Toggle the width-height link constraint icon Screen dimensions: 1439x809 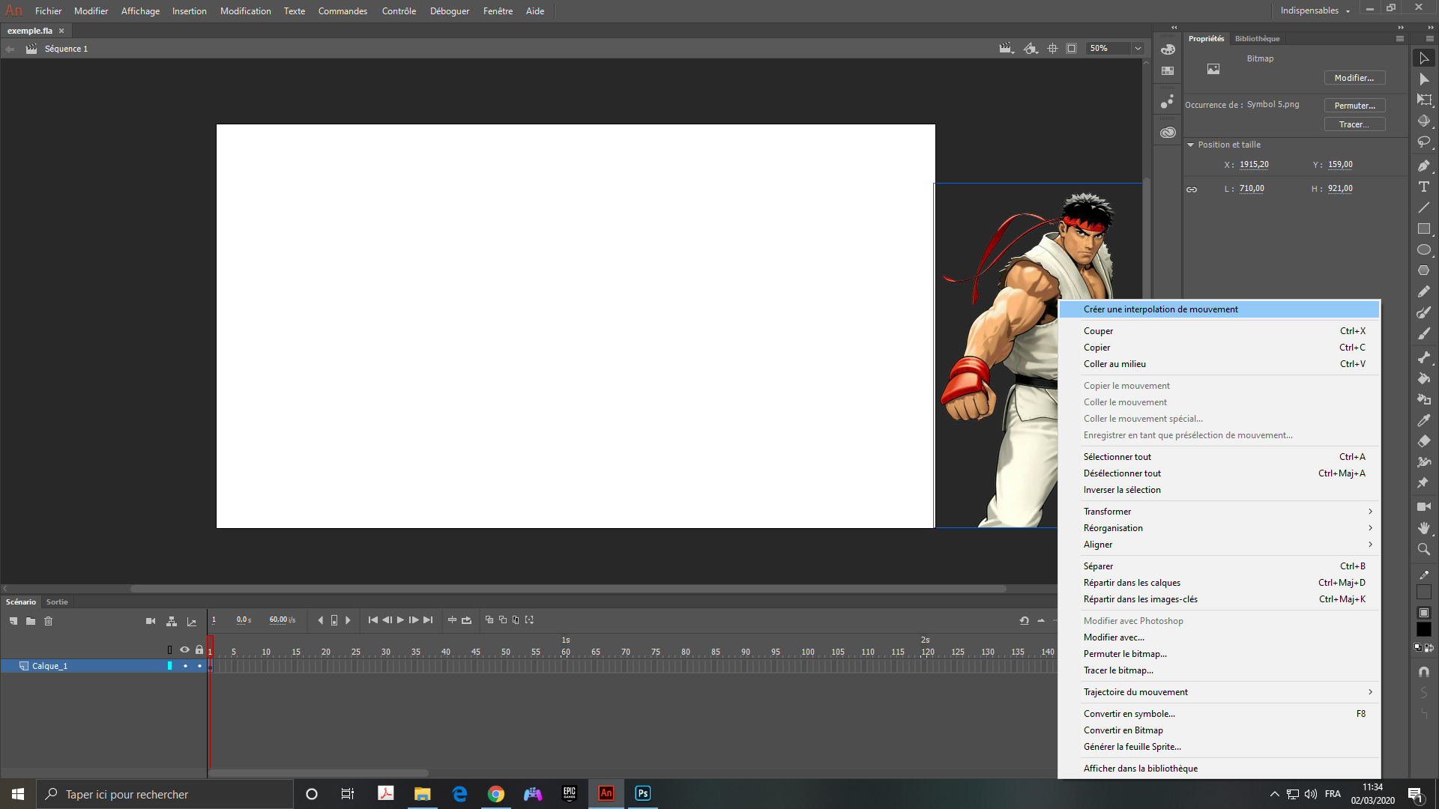coord(1192,190)
